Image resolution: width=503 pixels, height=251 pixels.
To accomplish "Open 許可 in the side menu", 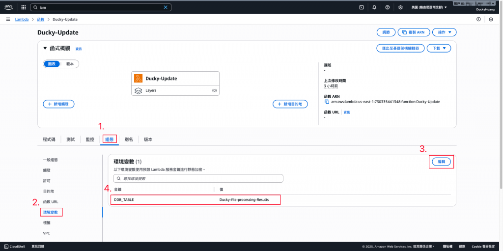I will pos(47,181).
